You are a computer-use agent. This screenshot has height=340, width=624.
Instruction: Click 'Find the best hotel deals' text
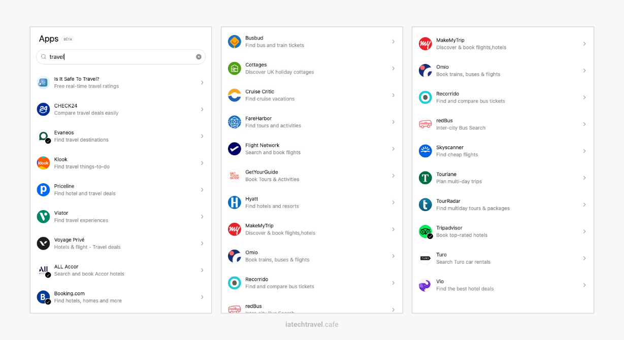point(465,289)
